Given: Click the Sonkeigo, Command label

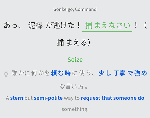Looking at the screenshot, I should tap(75, 9).
